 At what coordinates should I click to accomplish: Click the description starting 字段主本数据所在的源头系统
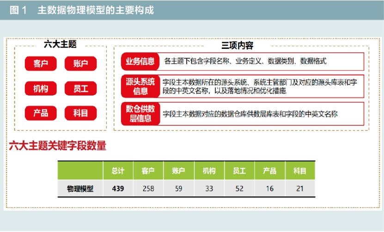coord(260,87)
